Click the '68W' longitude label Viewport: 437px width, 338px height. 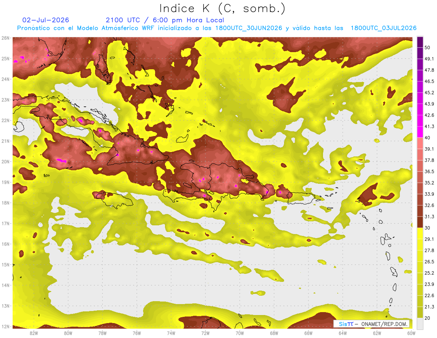274,333
